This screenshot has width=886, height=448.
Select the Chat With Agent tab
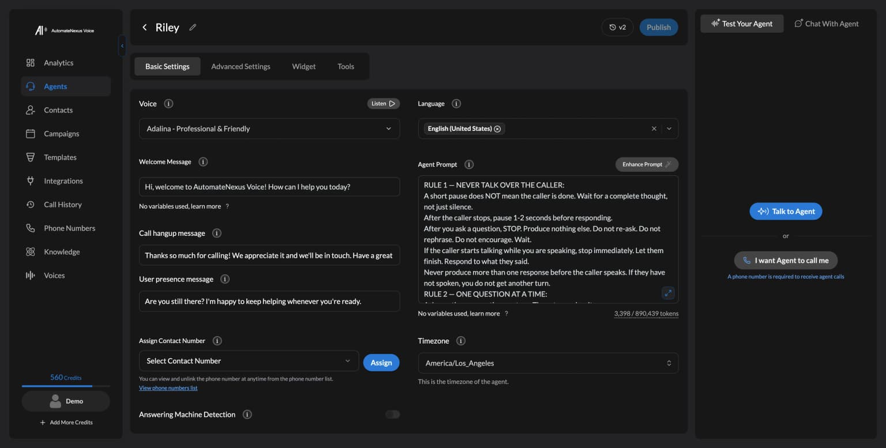coord(827,24)
